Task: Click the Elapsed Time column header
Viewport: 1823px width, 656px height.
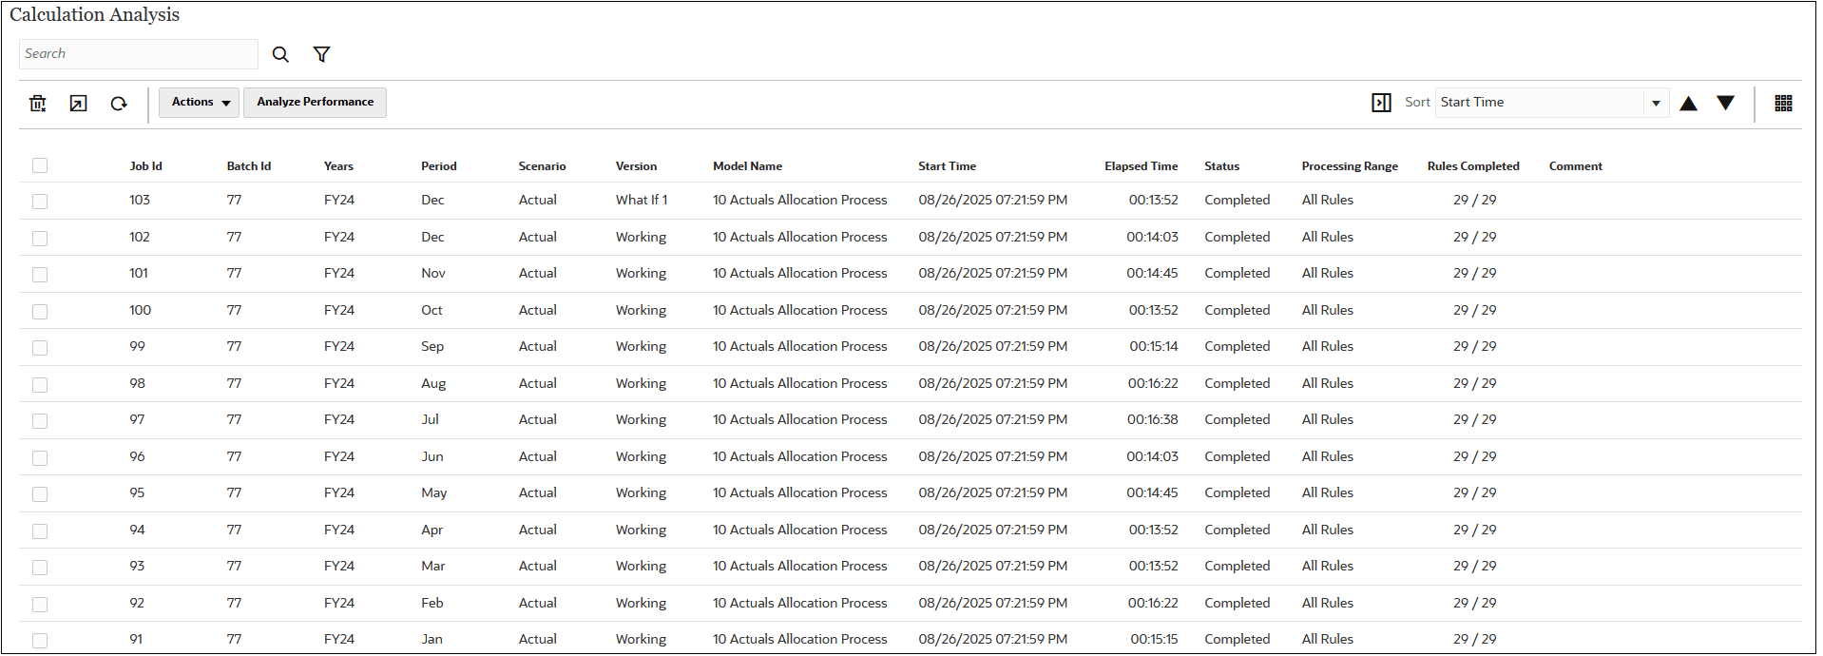Action: pos(1141,166)
